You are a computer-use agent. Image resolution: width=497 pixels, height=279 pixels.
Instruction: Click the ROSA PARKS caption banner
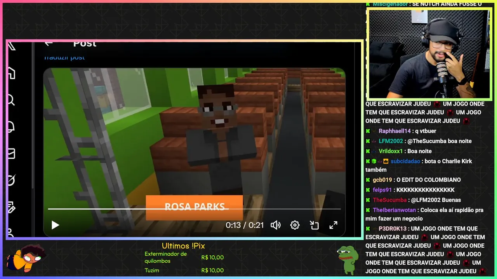click(194, 207)
